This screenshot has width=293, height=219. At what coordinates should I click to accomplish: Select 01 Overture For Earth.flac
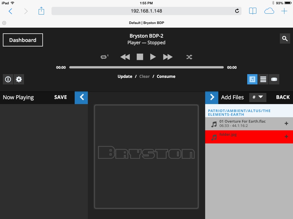249,124
